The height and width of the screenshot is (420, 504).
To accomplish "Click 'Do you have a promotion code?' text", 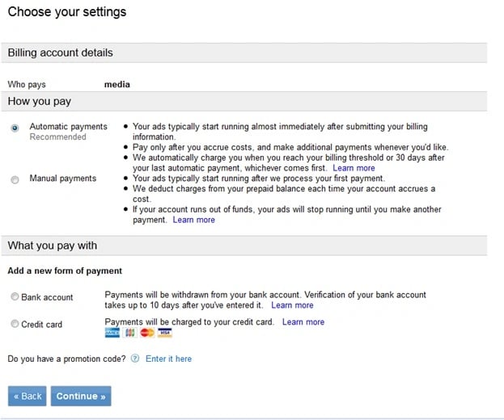I will coord(67,359).
